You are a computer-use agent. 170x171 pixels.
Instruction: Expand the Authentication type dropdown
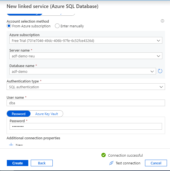pos(86,87)
